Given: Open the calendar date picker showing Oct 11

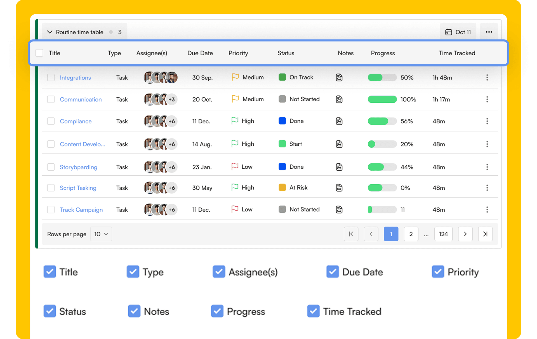Looking at the screenshot, I should (458, 32).
